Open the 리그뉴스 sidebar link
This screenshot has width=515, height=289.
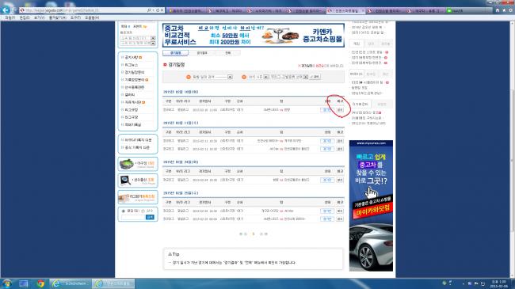tap(131, 65)
